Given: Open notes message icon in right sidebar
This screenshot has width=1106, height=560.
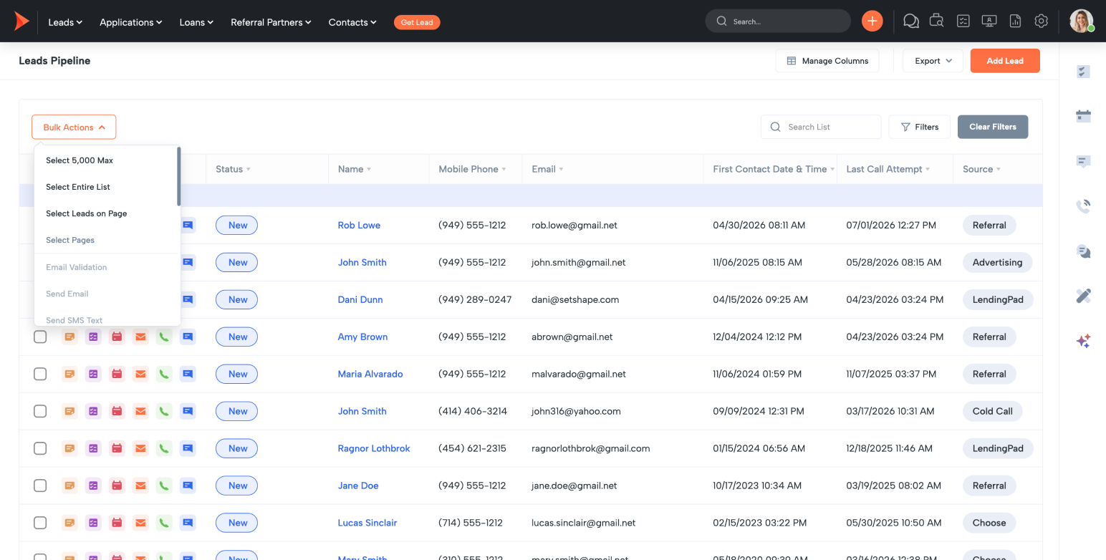Looking at the screenshot, I should tap(1083, 162).
